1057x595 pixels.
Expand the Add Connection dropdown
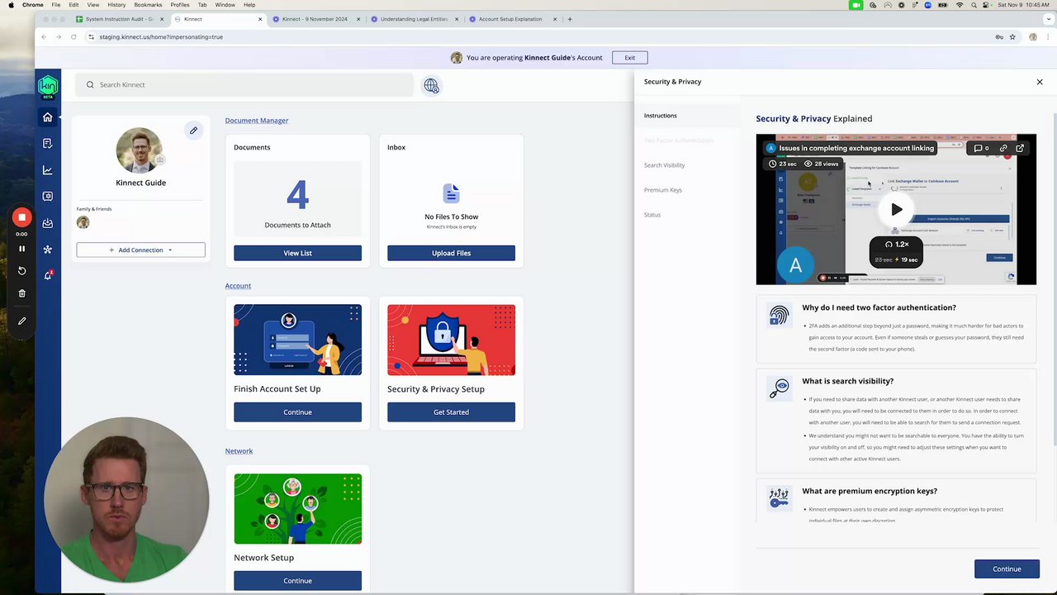pyautogui.click(x=140, y=250)
